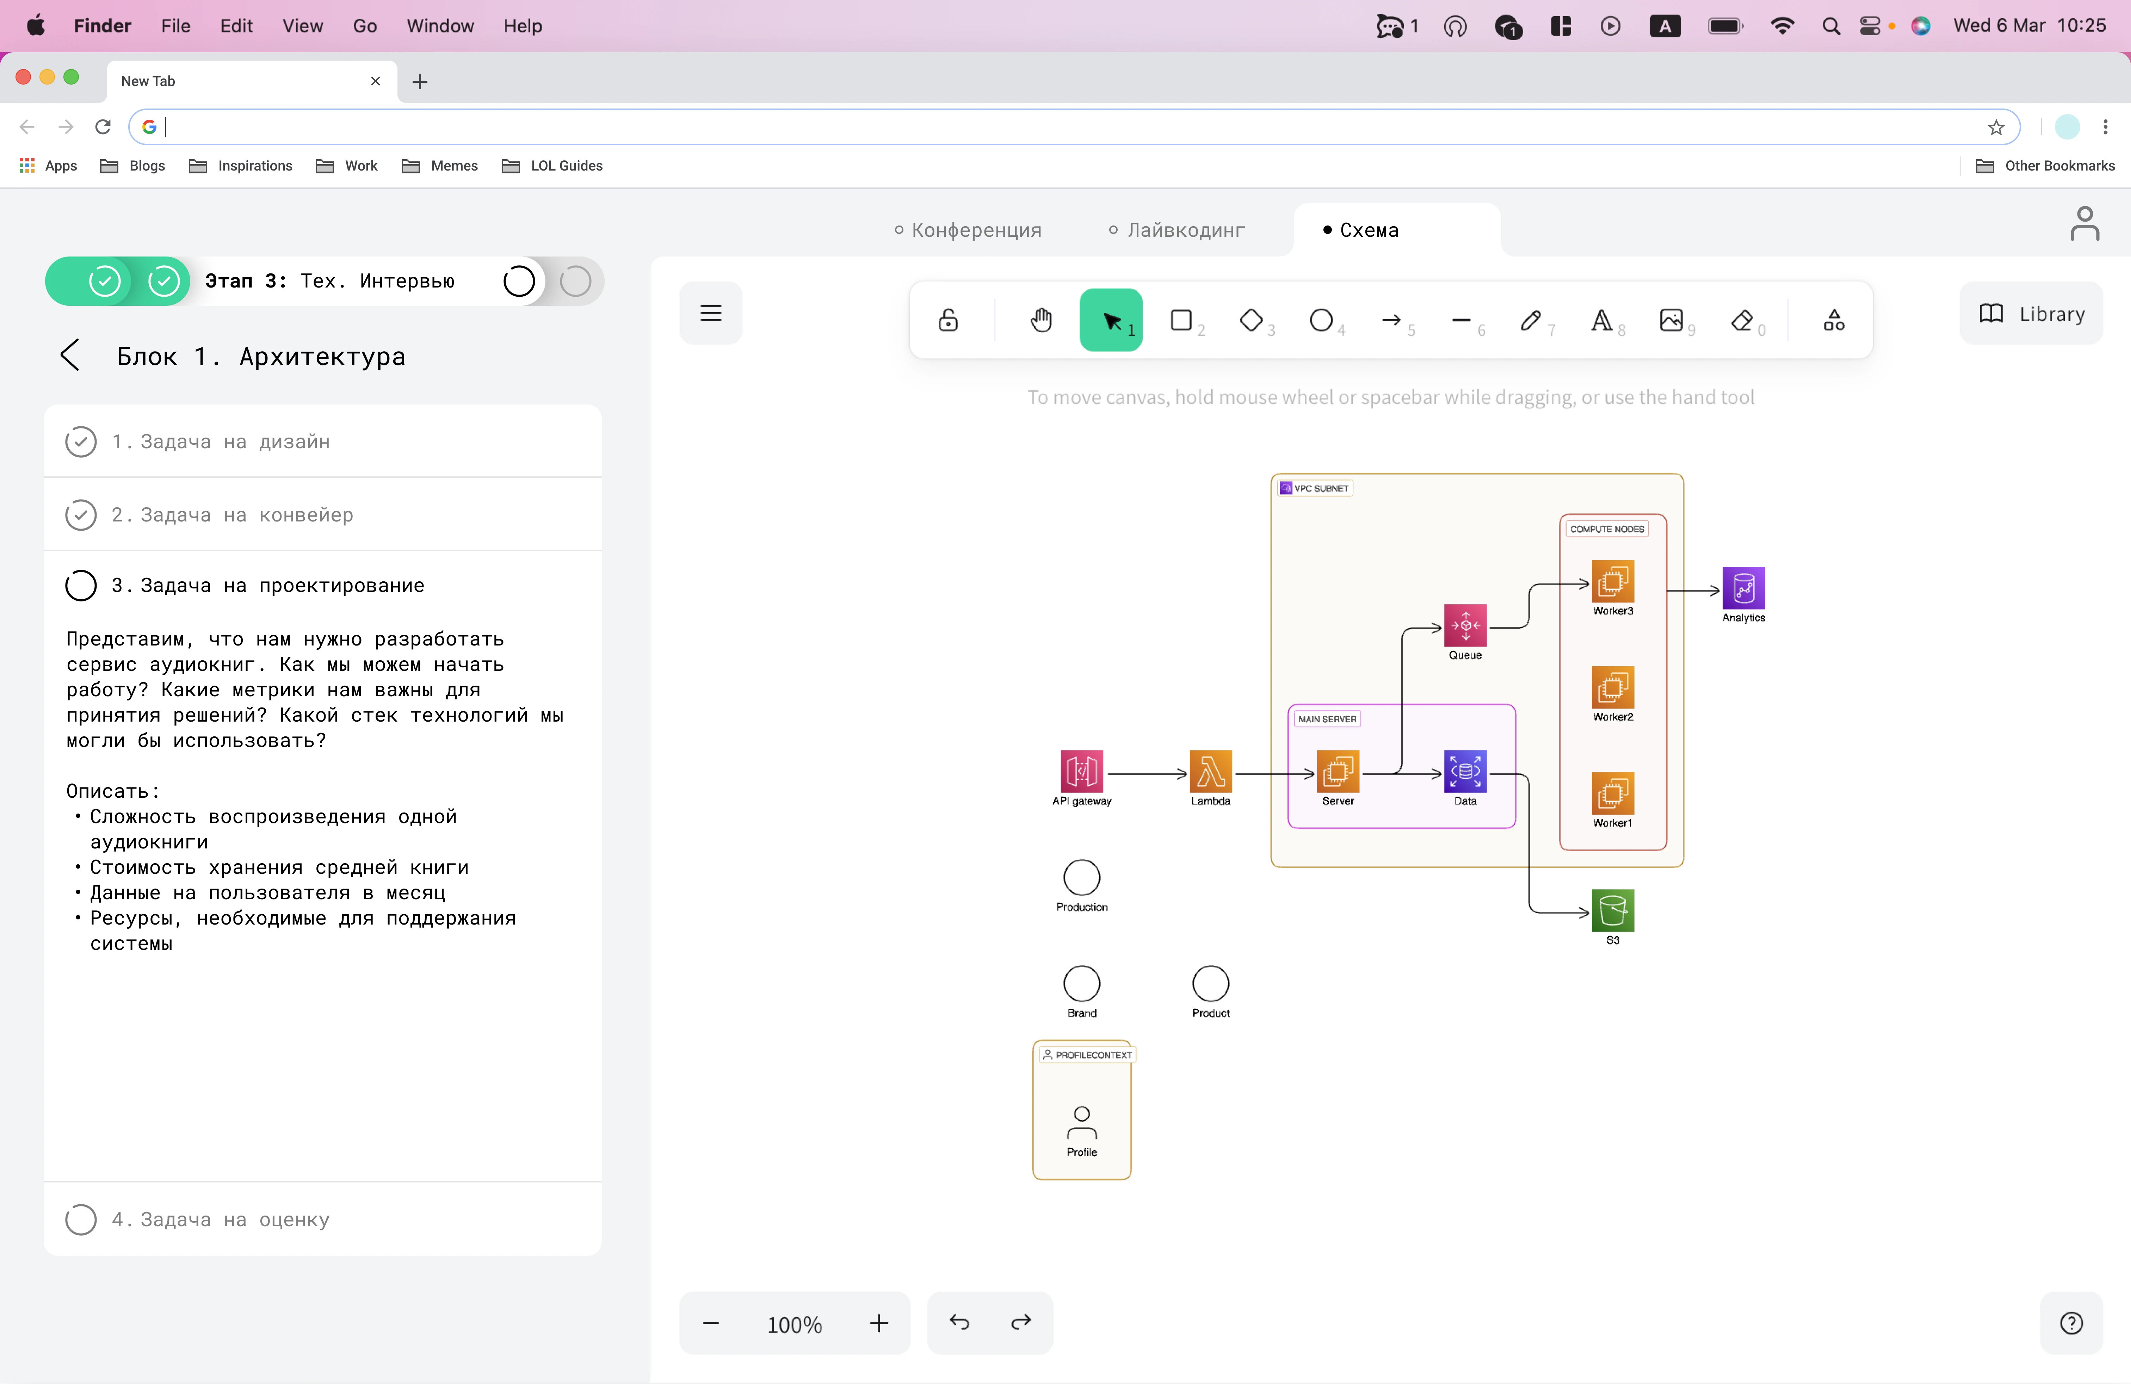Select the hand/pan tool
Screen dimensions: 2131x1384
(x=1040, y=320)
